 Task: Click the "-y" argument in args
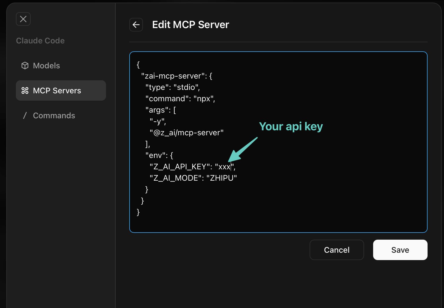[157, 121]
